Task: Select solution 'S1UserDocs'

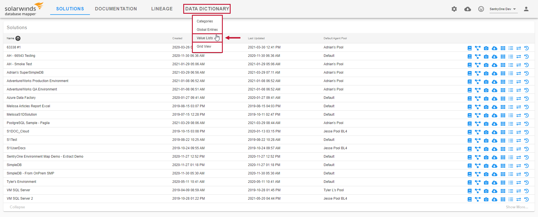Action: (x=16, y=148)
